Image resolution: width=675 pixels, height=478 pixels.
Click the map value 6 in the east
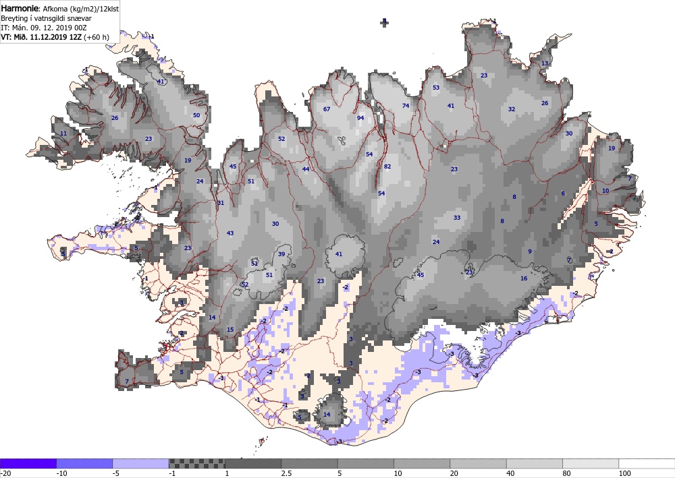coord(563,193)
